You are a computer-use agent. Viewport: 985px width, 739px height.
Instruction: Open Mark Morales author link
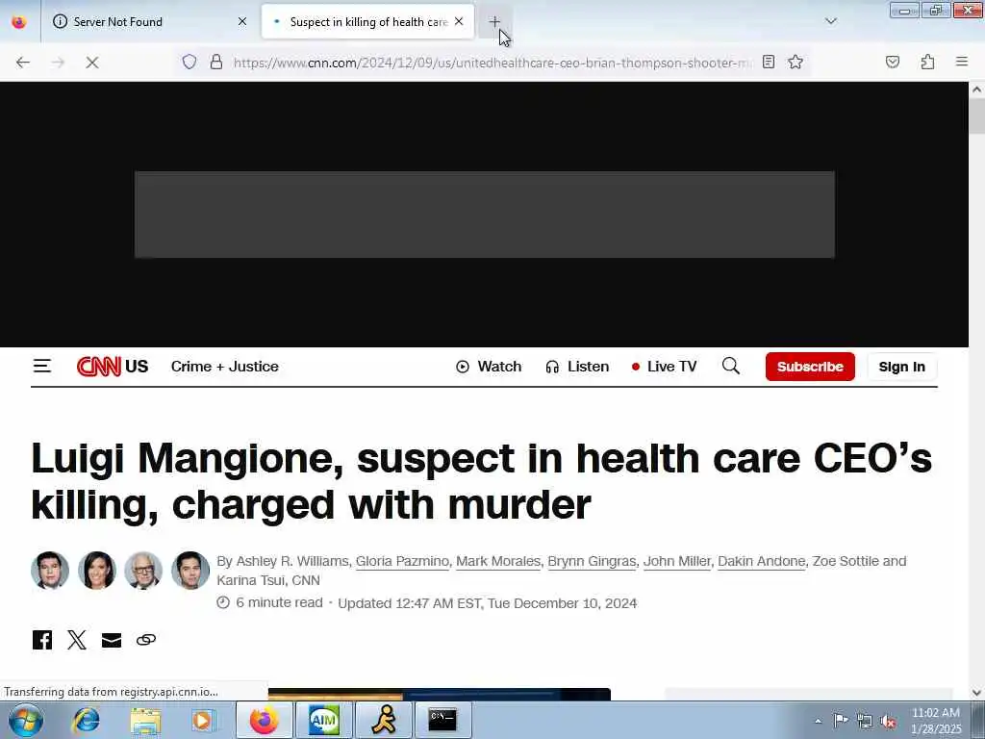click(x=498, y=561)
